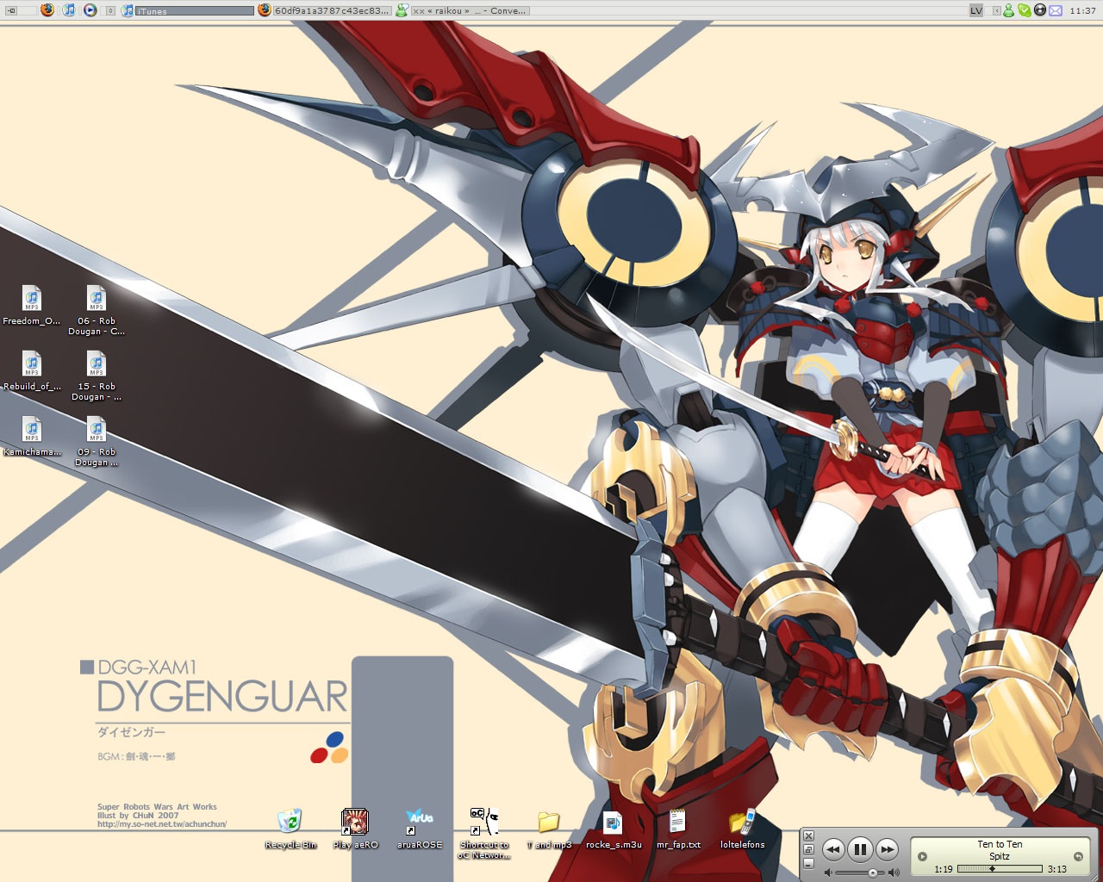1103x882 pixels.
Task: Open the loltelefons folder
Action: [743, 829]
